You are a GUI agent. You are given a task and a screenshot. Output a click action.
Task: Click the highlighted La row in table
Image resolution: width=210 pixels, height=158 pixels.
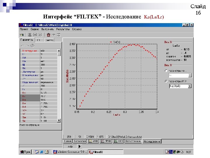pos(39,100)
